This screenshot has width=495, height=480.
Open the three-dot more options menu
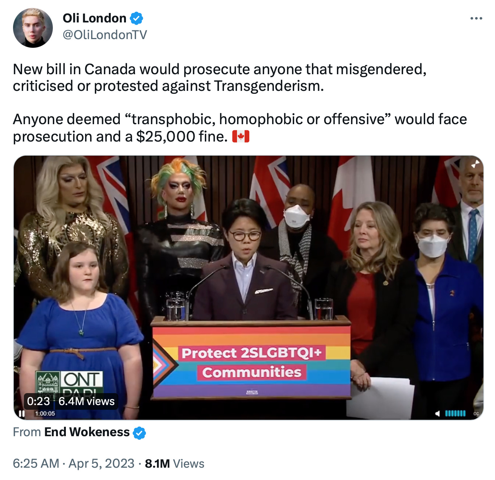(x=476, y=18)
